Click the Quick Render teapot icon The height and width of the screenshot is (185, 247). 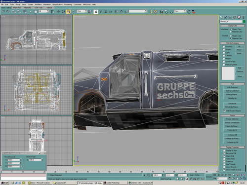coord(171,12)
